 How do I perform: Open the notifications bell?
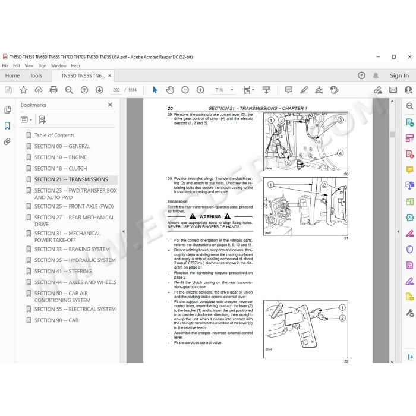point(376,75)
